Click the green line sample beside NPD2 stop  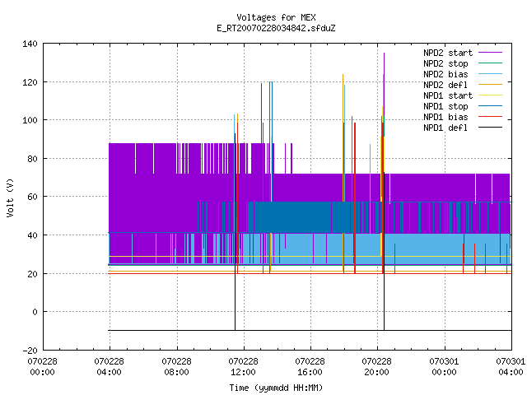[491, 63]
